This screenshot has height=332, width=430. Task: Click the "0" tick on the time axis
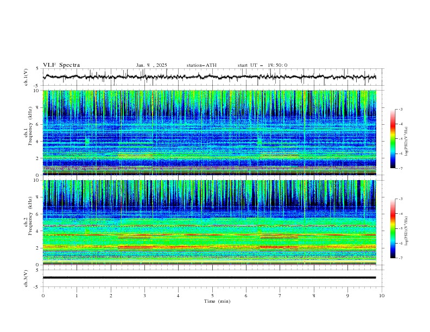pyautogui.click(x=43, y=296)
